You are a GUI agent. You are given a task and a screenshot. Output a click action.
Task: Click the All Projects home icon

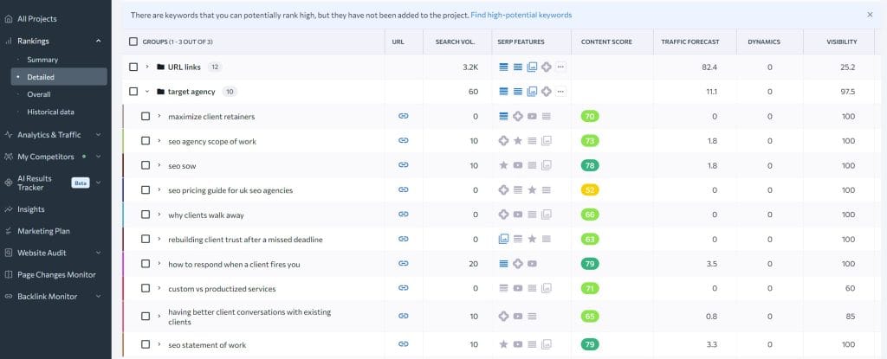pos(9,18)
